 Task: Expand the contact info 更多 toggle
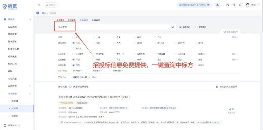click(101, 117)
